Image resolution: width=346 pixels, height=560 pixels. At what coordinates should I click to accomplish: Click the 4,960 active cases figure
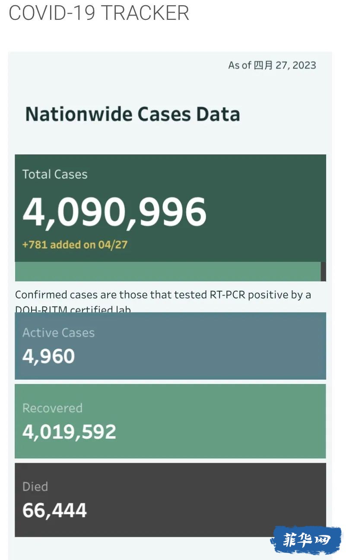click(48, 356)
